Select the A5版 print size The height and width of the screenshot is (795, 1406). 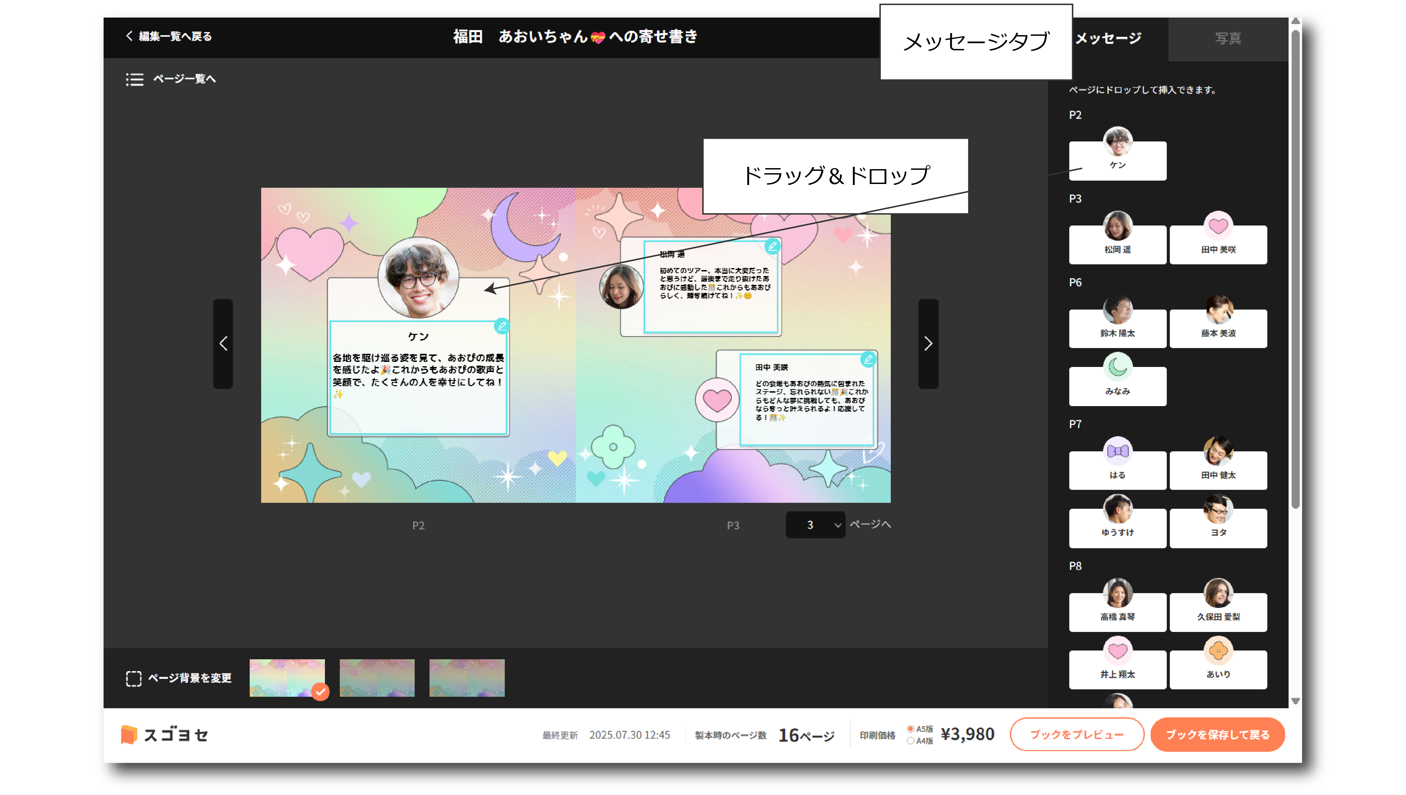910,729
